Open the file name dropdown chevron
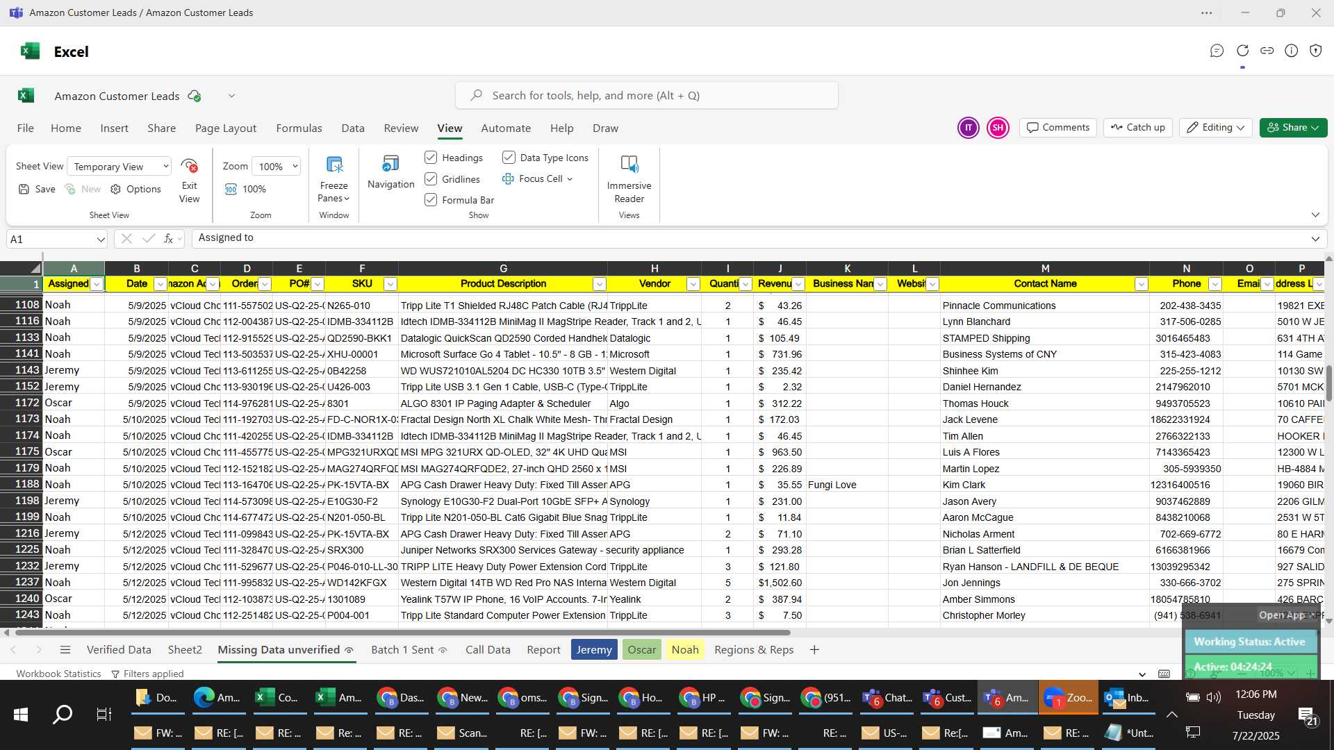This screenshot has height=750, width=1334. 231,96
